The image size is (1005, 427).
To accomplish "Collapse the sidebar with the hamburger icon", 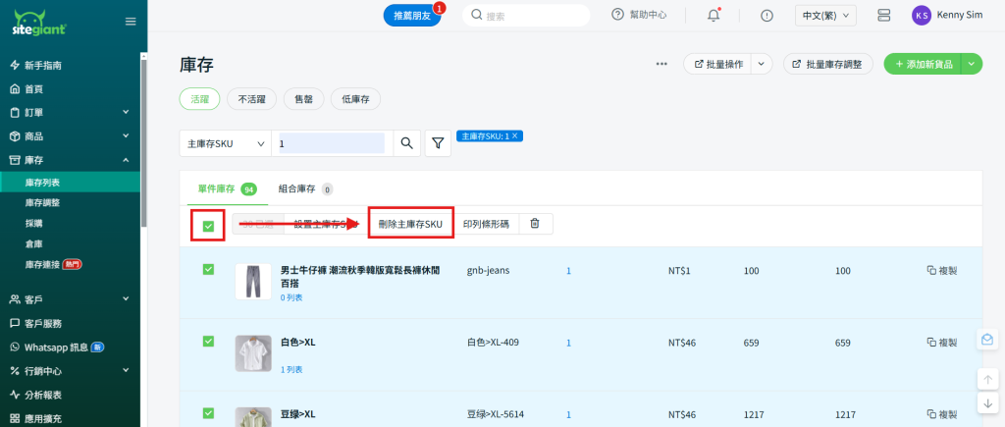I will 131,22.
